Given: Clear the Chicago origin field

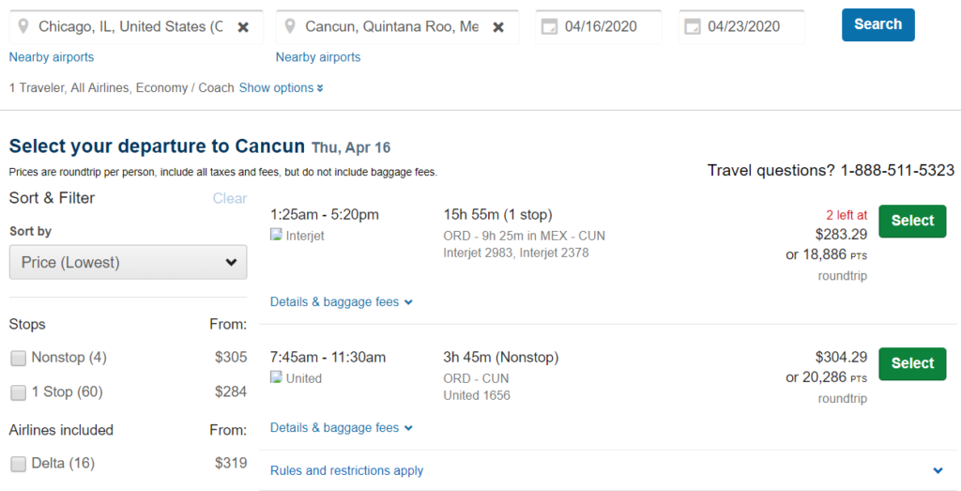Looking at the screenshot, I should 243,27.
